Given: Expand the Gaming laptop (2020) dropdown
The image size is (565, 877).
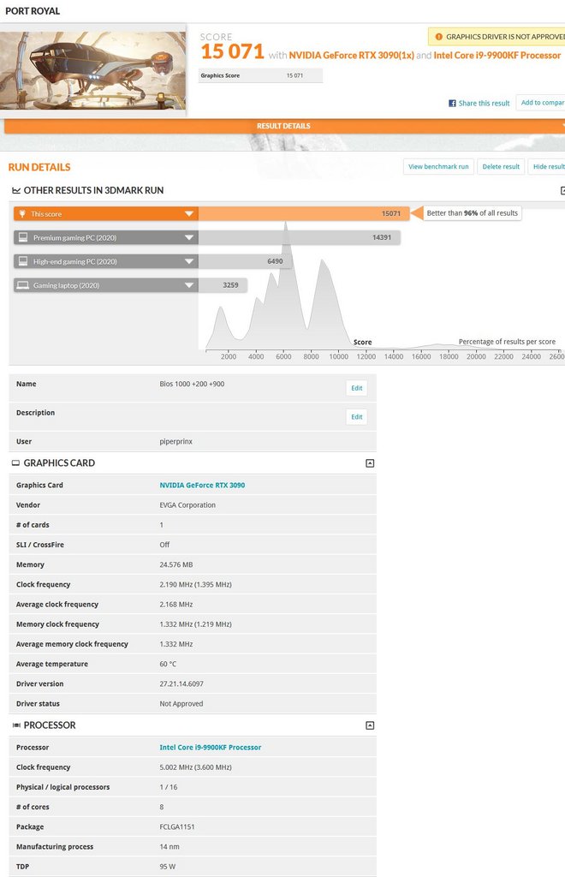Looking at the screenshot, I should [x=189, y=285].
